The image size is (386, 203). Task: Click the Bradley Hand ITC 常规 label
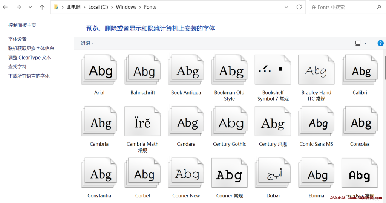tap(316, 95)
